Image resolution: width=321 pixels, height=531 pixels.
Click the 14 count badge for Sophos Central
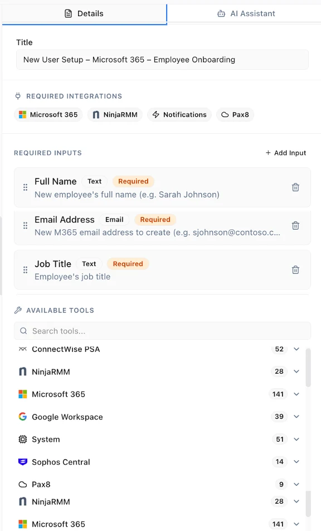(280, 462)
